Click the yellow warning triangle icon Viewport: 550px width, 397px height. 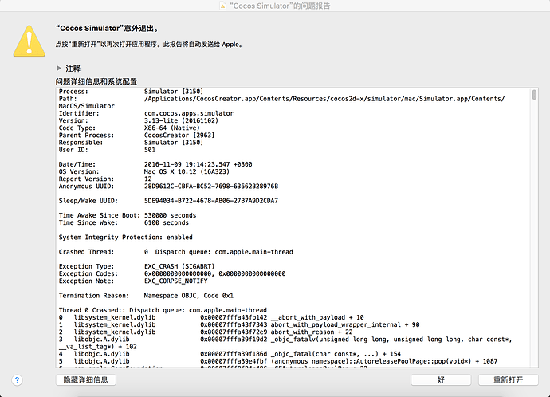coord(29,41)
